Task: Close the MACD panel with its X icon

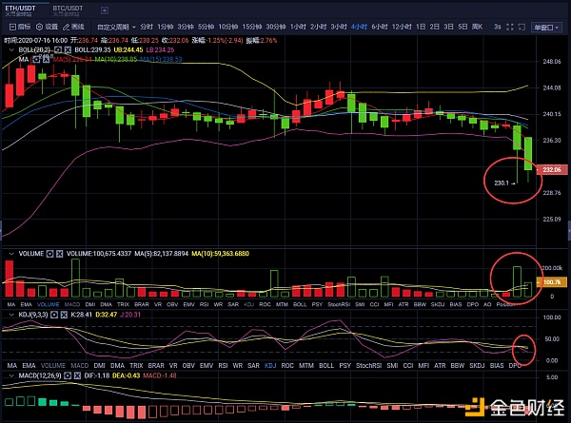Action: pos(77,375)
